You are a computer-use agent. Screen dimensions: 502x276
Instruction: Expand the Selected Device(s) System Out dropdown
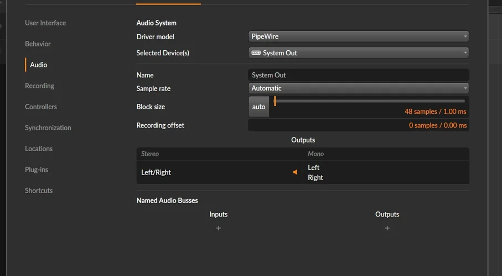(359, 52)
